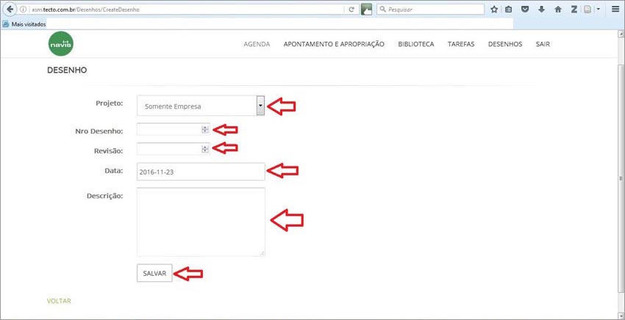
Task: Click the Revisão spinner arrows
Action: pos(205,149)
